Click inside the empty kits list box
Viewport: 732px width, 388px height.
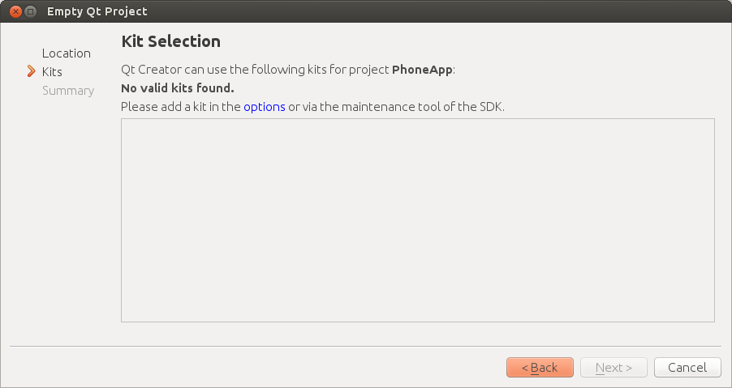pos(417,220)
